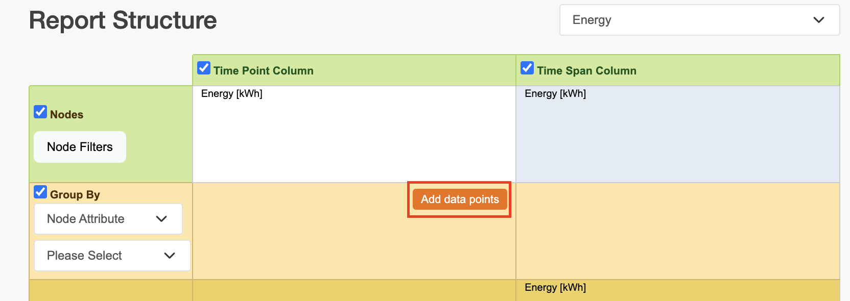
Task: Click the Node Attribute chevron arrow
Action: click(x=161, y=219)
